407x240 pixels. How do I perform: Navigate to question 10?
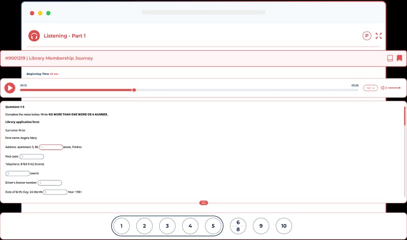[284, 226]
